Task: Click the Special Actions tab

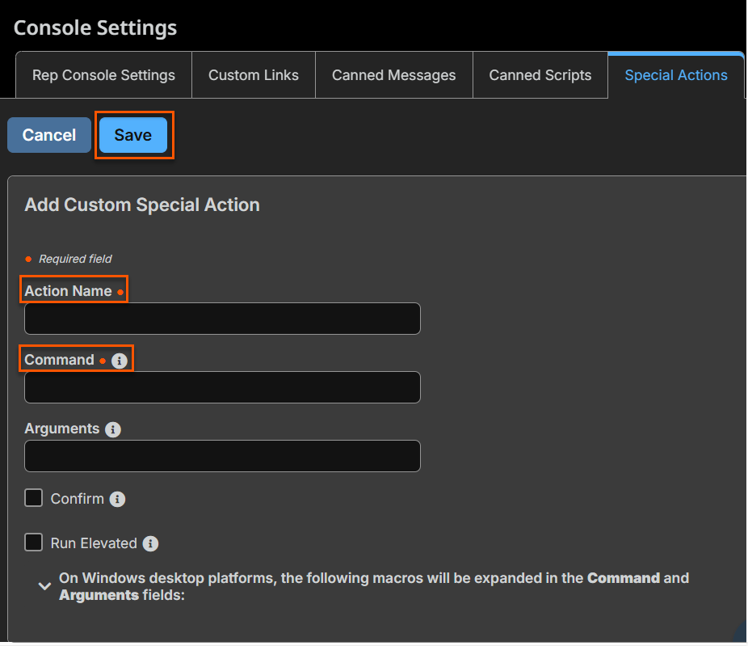Action: pyautogui.click(x=676, y=75)
